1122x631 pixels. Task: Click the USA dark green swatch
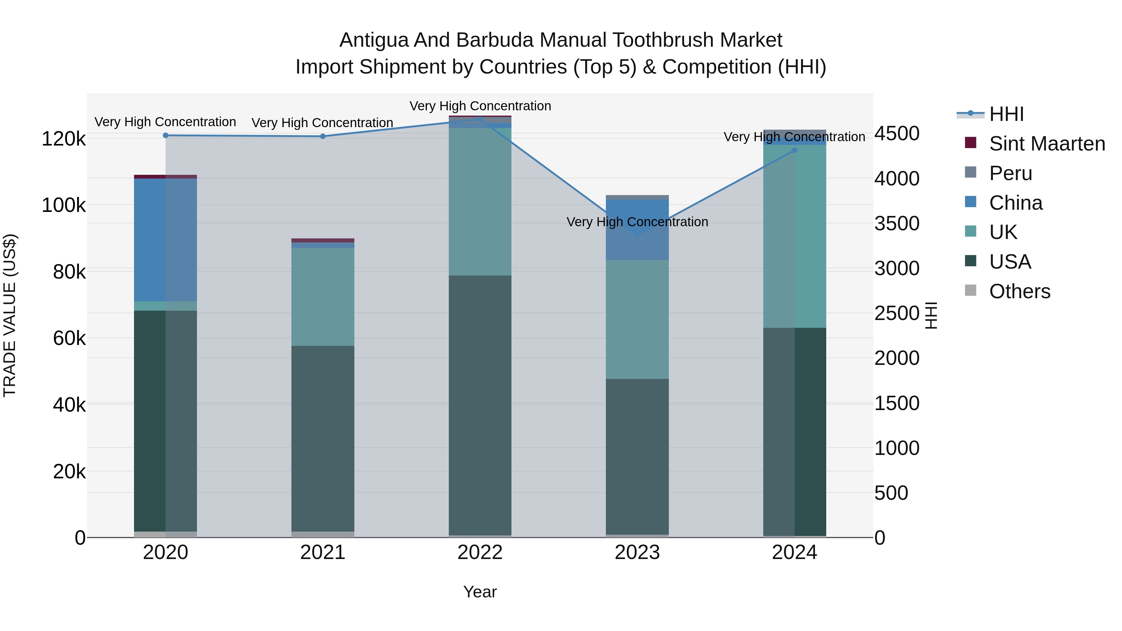971,261
